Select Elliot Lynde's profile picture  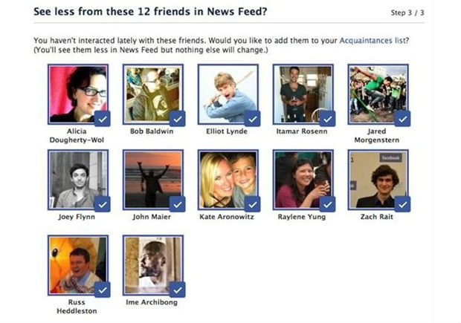pos(228,94)
